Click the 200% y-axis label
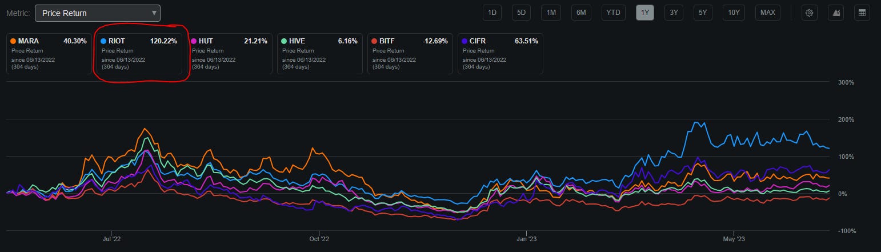This screenshot has height=252, width=881. point(846,119)
